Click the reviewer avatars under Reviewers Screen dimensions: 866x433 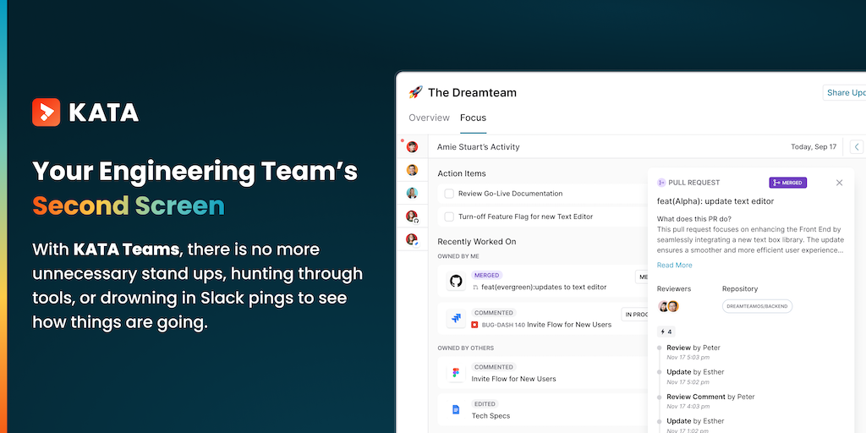pyautogui.click(x=668, y=306)
